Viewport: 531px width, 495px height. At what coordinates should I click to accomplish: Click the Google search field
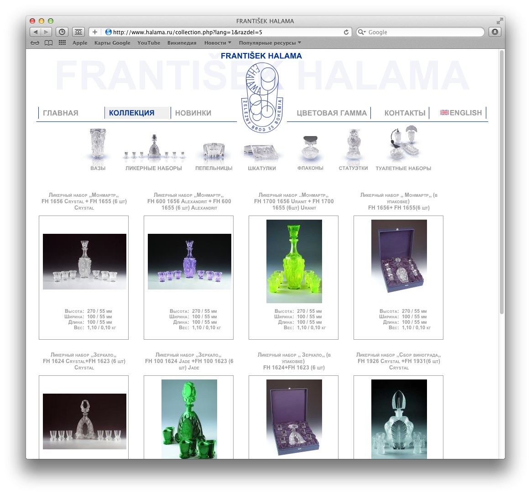pos(421,32)
